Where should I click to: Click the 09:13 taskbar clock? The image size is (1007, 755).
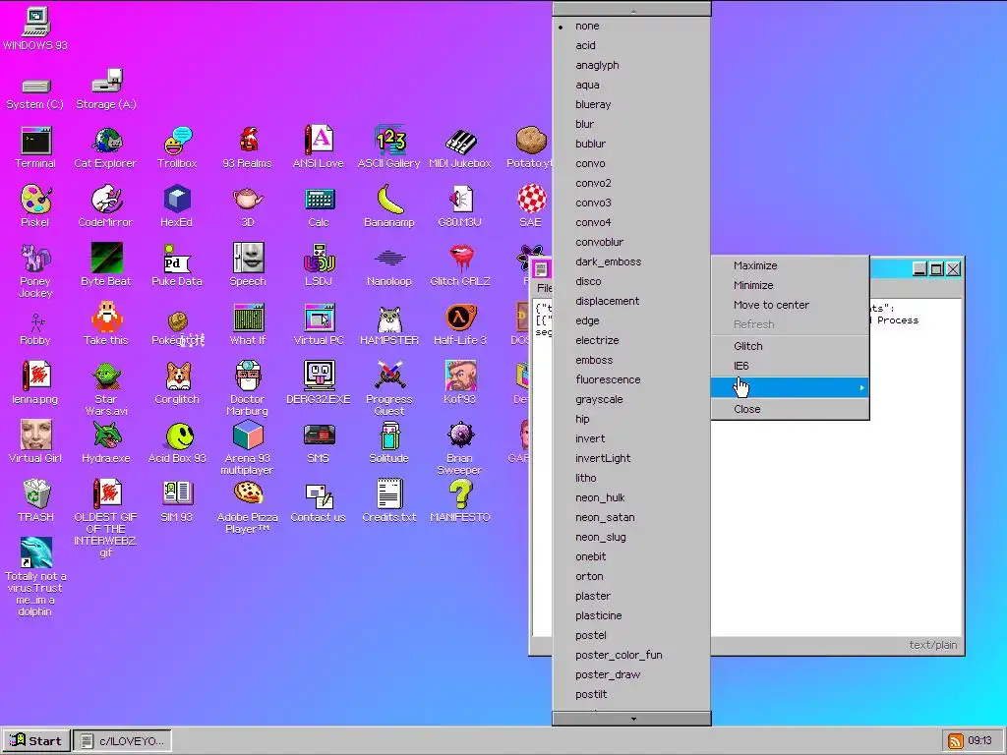pyautogui.click(x=979, y=741)
